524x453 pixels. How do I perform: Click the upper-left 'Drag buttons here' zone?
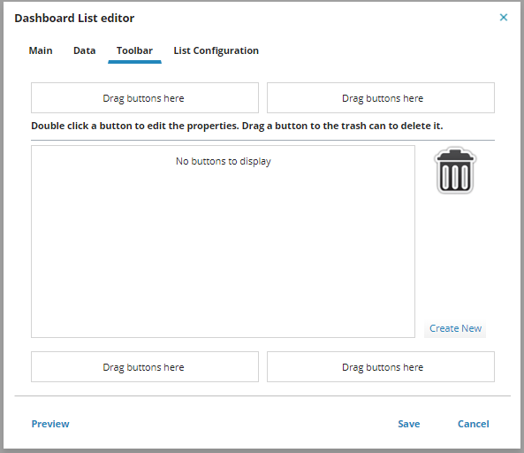[x=145, y=98]
